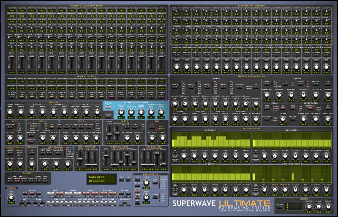Adjust the Filter Resonance fader
338x217 pixels.
pyautogui.click(x=117, y=133)
